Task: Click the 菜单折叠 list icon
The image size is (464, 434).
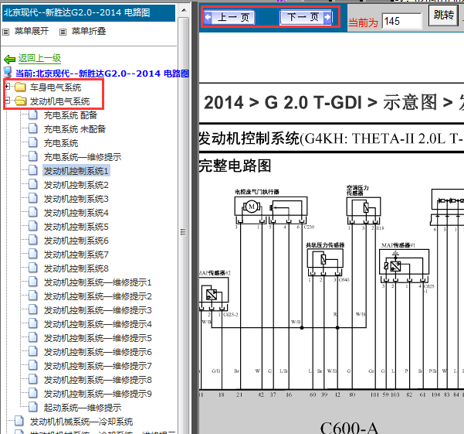Action: pos(63,32)
